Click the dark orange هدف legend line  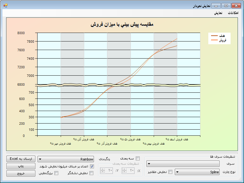pos(215,36)
